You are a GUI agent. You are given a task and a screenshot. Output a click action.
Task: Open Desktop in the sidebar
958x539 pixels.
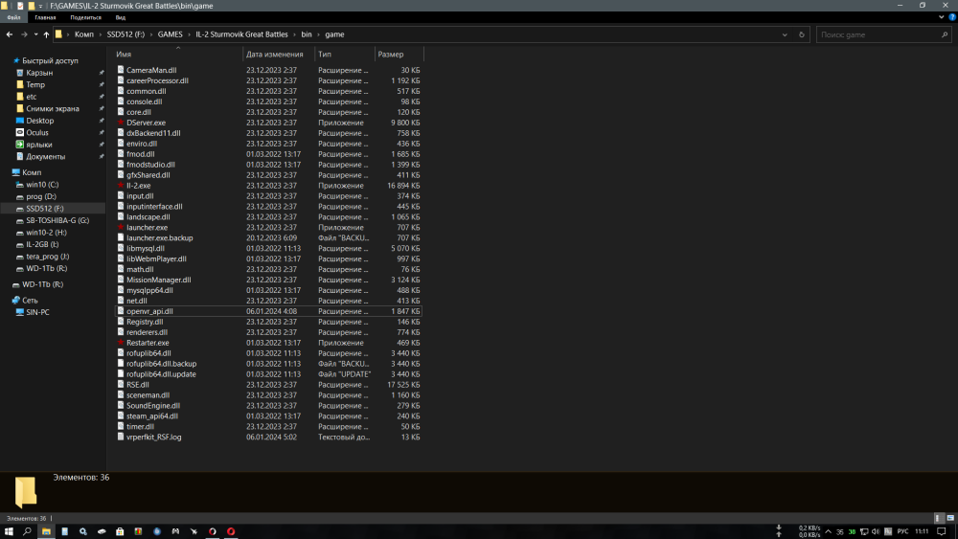[39, 121]
